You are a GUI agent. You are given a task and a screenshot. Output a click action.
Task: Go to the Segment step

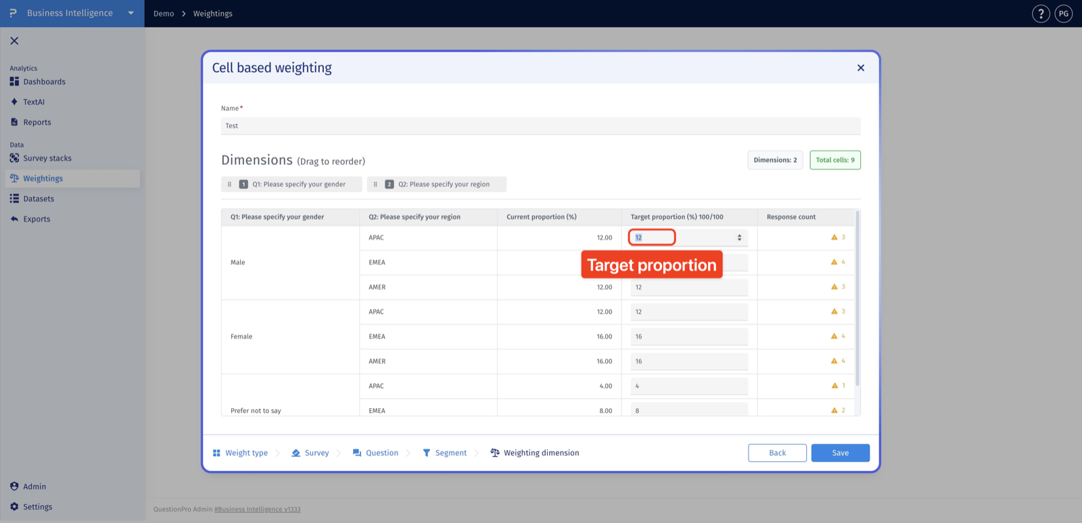tap(444, 453)
